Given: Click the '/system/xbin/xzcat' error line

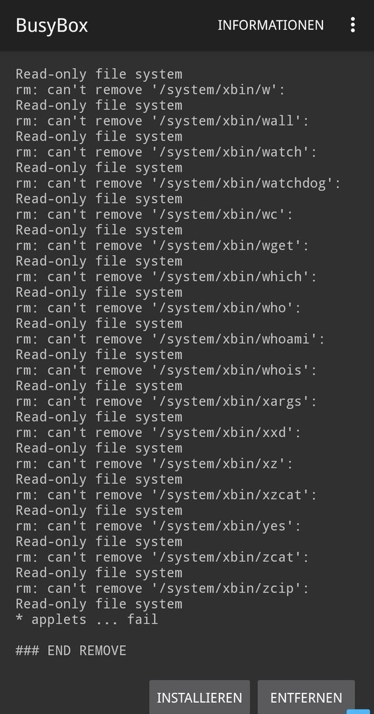Looking at the screenshot, I should [x=166, y=495].
